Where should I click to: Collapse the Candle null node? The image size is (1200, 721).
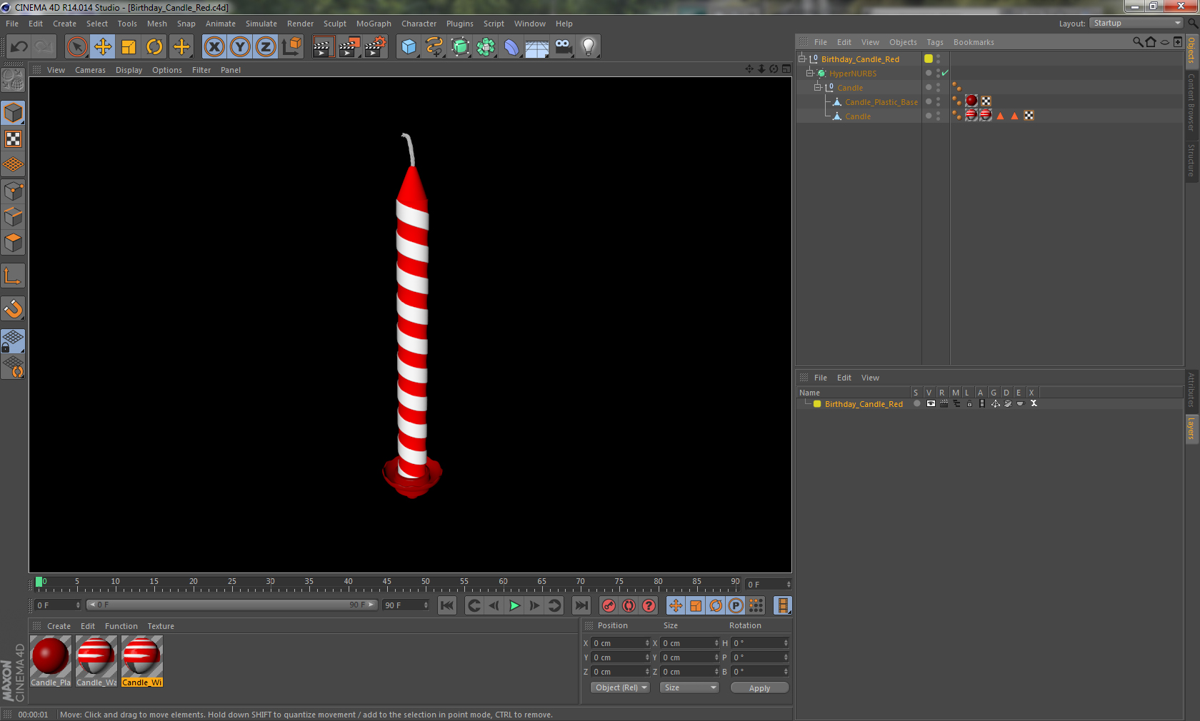coord(818,87)
